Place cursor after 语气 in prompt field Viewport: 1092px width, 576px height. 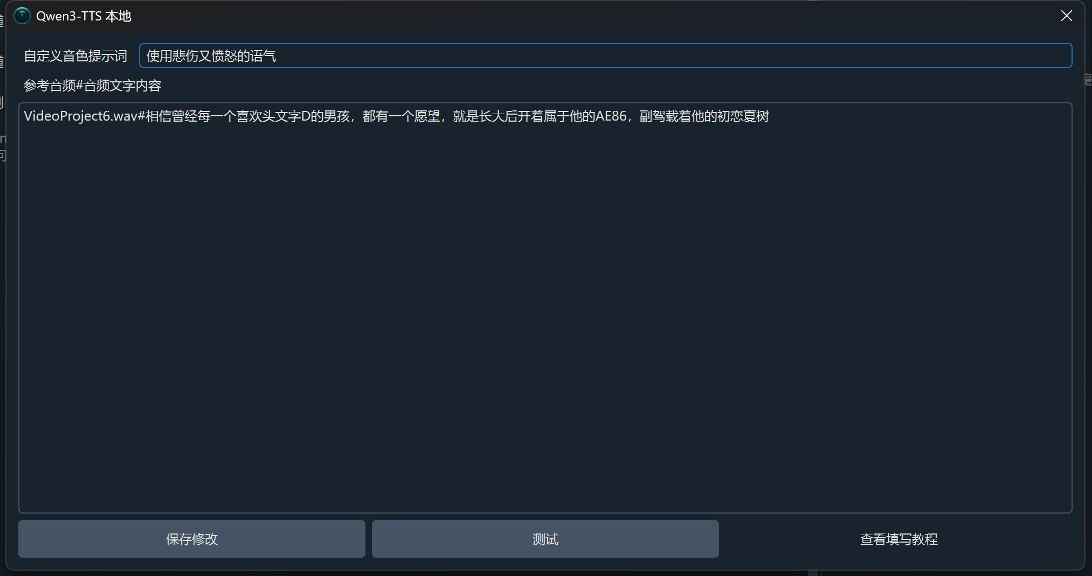click(277, 56)
